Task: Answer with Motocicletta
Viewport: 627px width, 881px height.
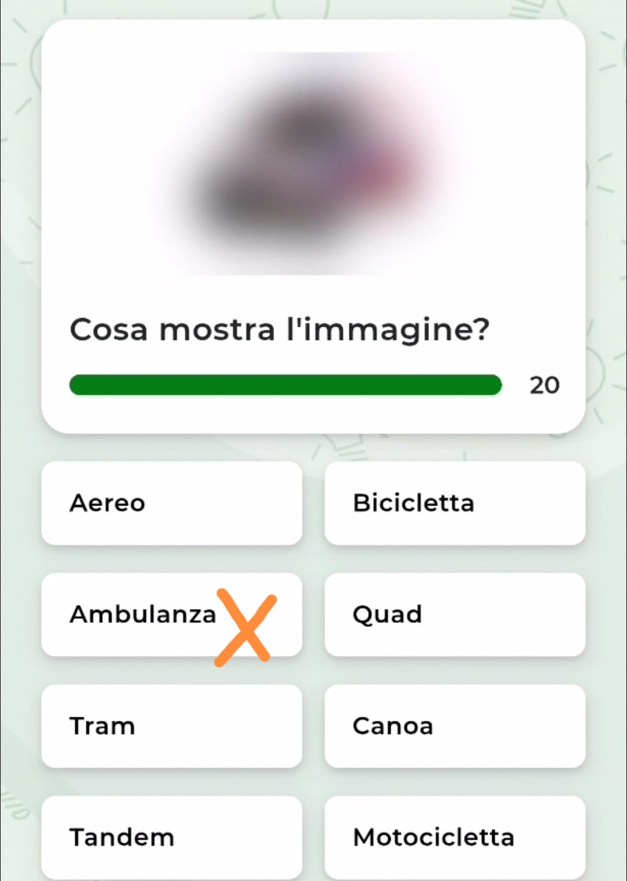Action: pos(455,837)
